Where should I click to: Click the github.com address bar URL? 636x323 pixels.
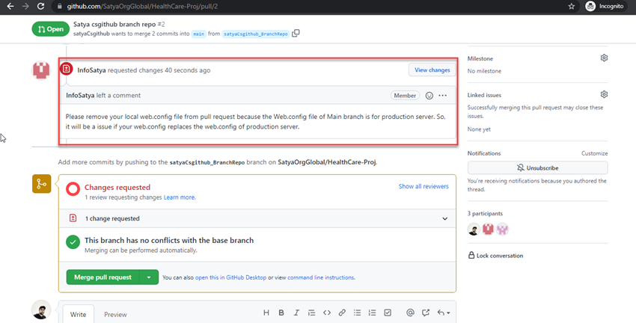(x=142, y=7)
